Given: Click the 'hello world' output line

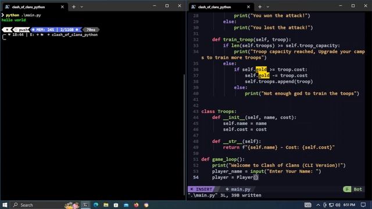Looking at the screenshot, I should [13, 20].
